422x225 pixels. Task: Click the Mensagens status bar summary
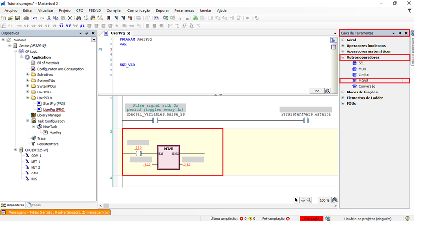point(56,212)
